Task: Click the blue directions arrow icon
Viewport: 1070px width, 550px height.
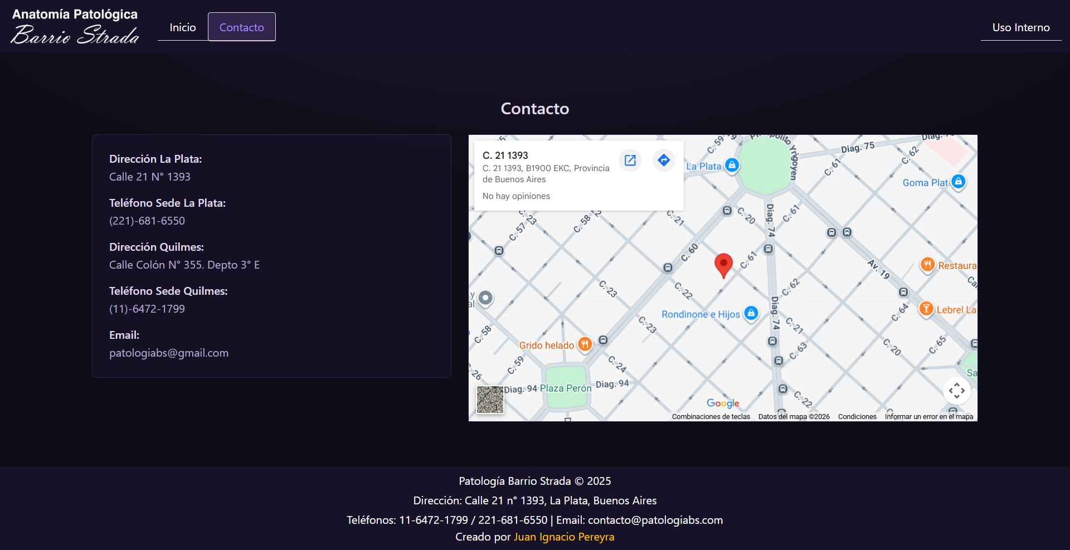Action: 663,160
